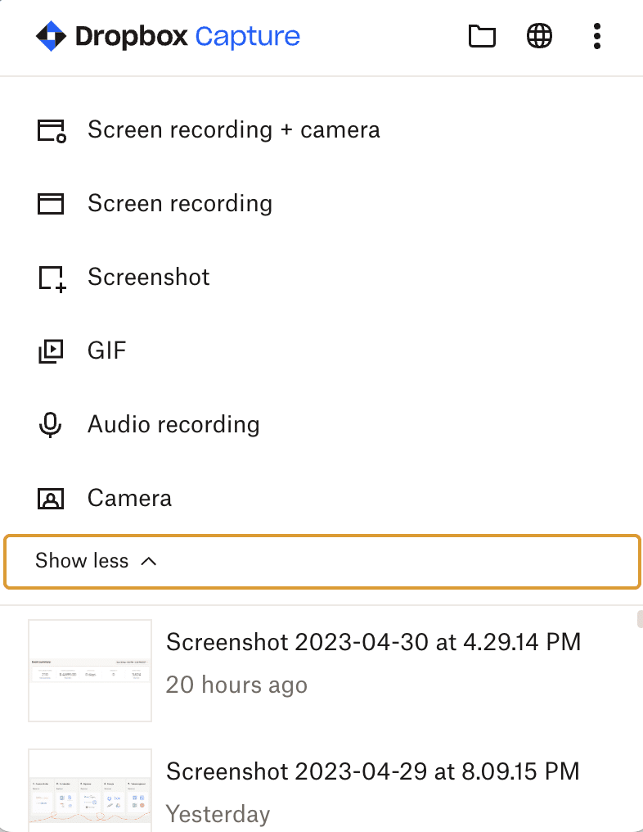Click the Dropbox logo icon
This screenshot has width=643, height=832.
[x=51, y=36]
